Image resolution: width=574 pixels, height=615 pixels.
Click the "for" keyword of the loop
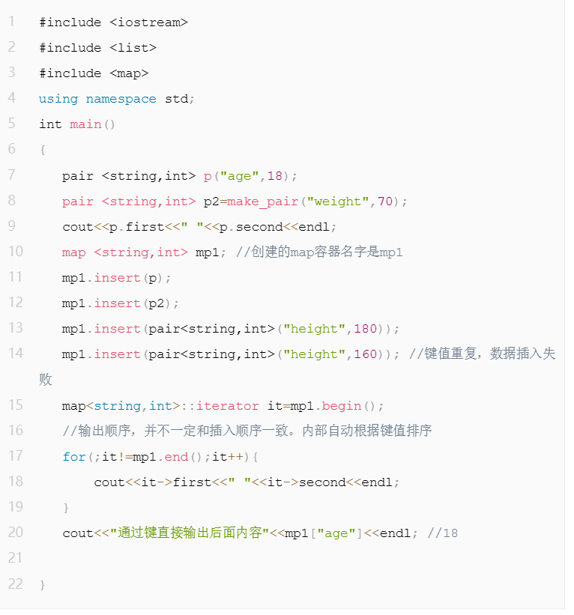74,457
